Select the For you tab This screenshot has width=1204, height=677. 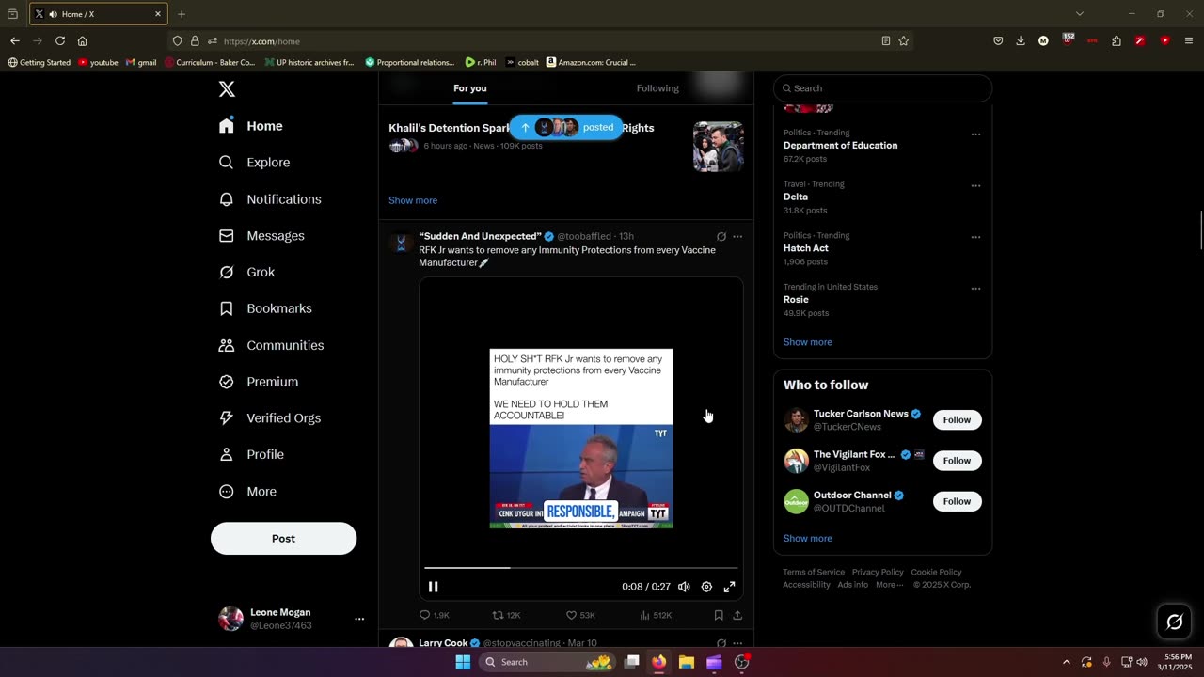point(470,88)
